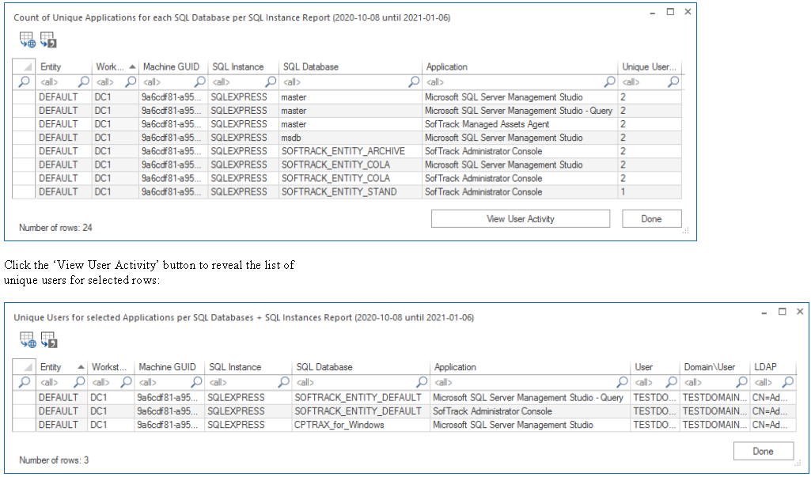This screenshot has height=477, width=811.
Task: Click the SOFTRACK_ENTITY_ARCHIVE database cell
Action: click(343, 151)
